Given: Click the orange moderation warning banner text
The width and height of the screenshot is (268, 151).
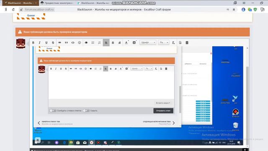Looking at the screenshot, I should click(55, 32).
